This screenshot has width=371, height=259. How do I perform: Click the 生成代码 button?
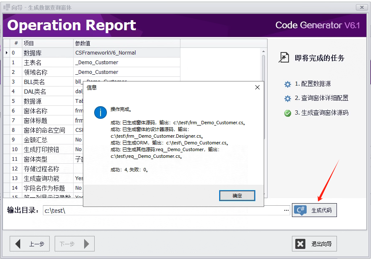click(x=314, y=210)
